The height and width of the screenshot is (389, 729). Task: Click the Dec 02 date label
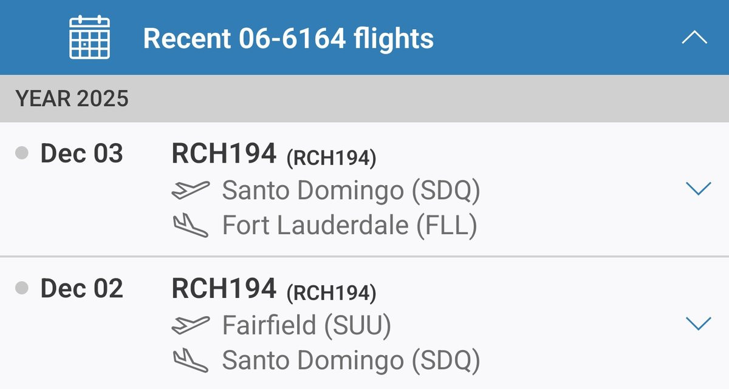(81, 289)
